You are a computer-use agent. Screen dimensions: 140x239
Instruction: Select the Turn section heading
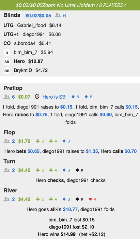point(9,161)
